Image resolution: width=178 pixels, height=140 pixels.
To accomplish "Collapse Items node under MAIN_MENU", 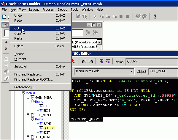I will point(32,101).
